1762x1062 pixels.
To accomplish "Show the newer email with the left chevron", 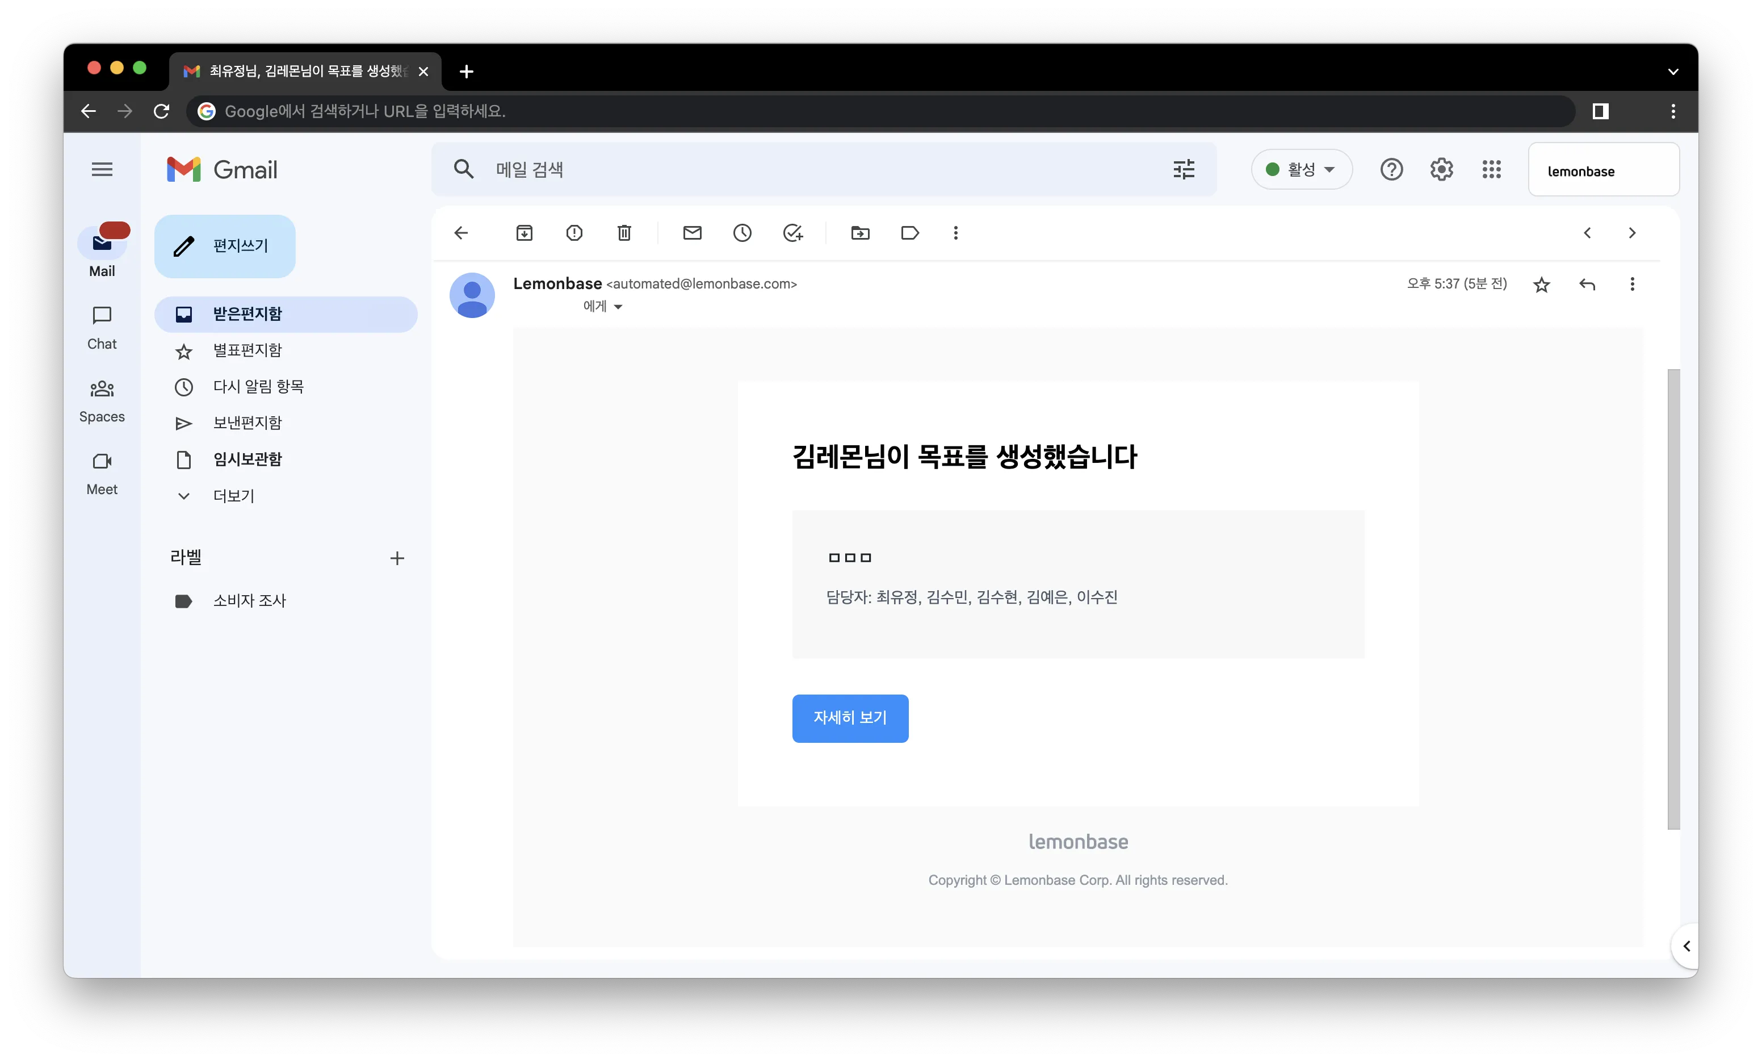I will [1587, 233].
